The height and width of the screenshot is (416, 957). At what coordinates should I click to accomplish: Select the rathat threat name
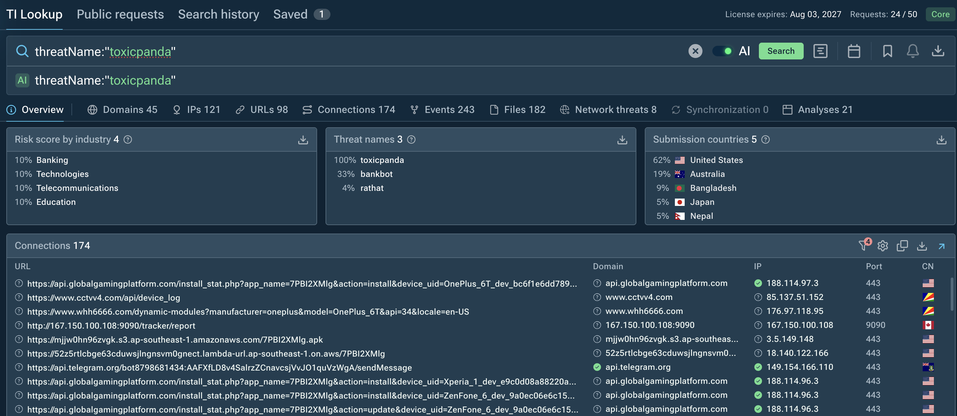pos(372,188)
